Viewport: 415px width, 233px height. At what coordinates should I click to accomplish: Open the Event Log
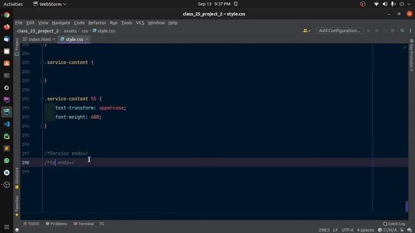click(394, 224)
